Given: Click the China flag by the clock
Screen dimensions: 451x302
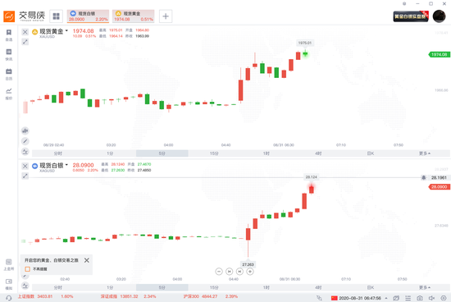Looking at the screenshot, I should (x=334, y=298).
